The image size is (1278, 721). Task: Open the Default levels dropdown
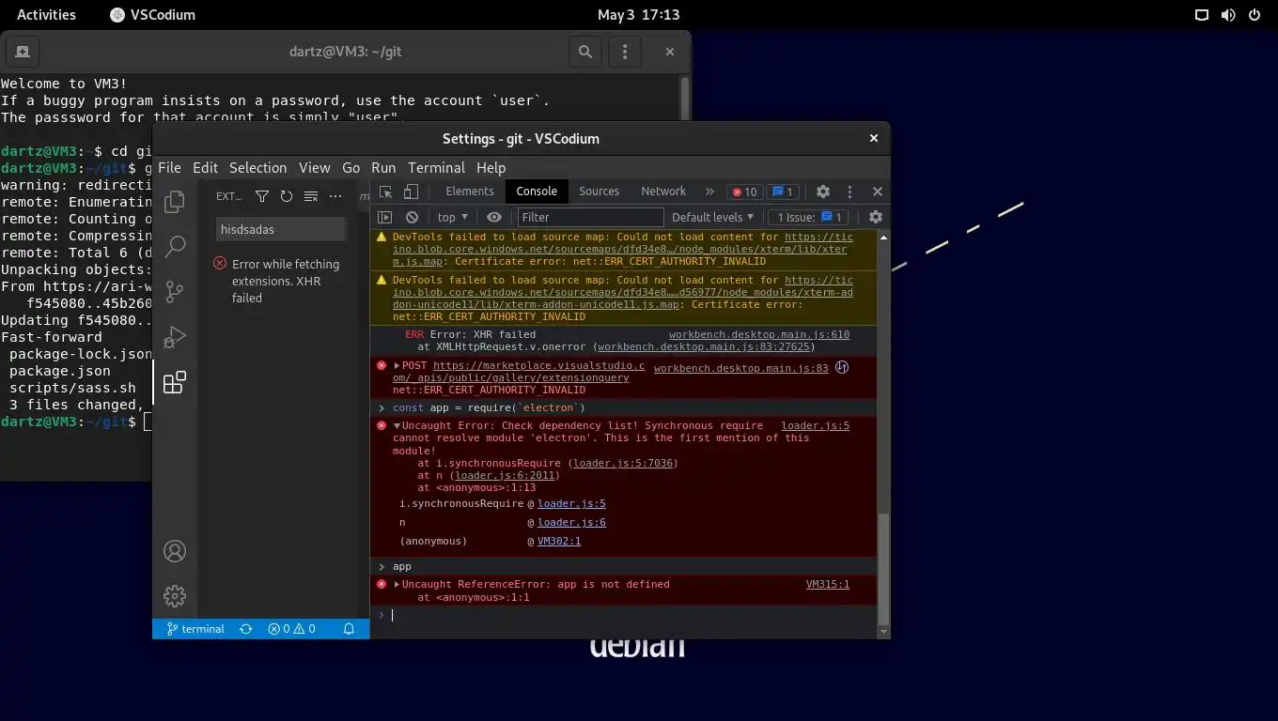(x=712, y=217)
